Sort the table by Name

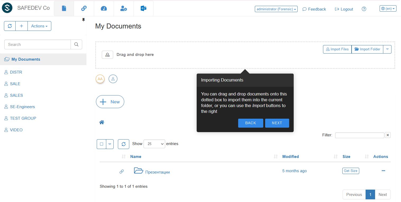click(136, 157)
